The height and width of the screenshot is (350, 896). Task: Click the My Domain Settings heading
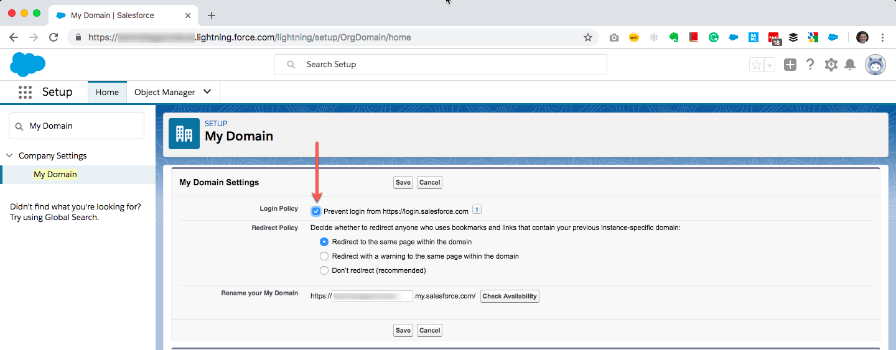point(219,183)
